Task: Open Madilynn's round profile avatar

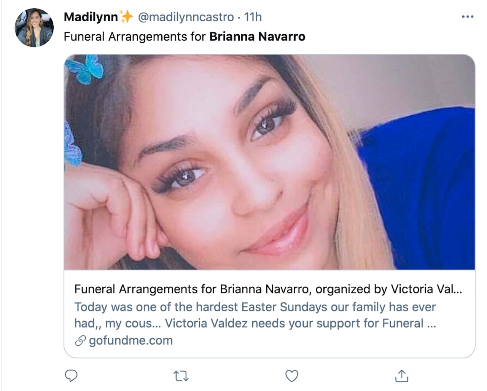Action: 34,27
